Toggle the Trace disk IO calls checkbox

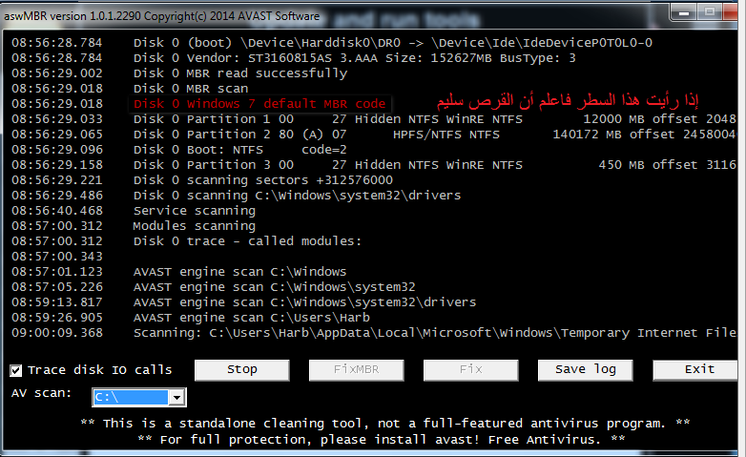[16, 370]
